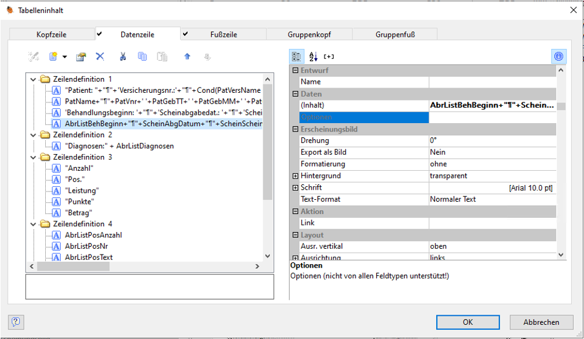This screenshot has width=584, height=339.
Task: Click the Tabelleninhalt title bar app icon
Action: (x=10, y=10)
